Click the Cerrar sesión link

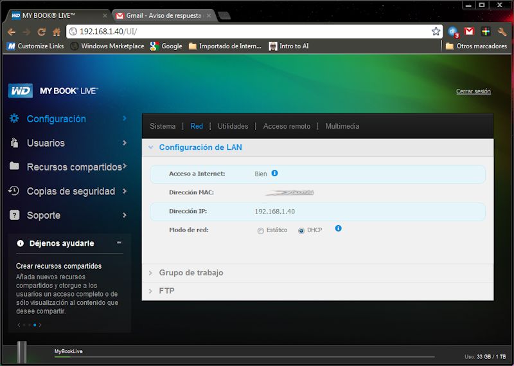click(474, 91)
